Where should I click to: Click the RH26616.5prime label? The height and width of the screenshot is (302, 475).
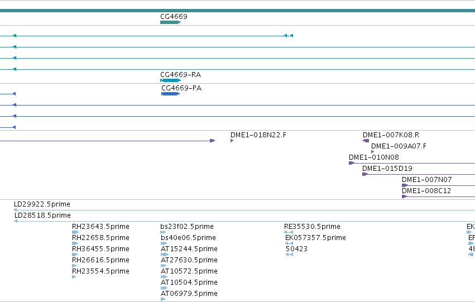point(100,260)
